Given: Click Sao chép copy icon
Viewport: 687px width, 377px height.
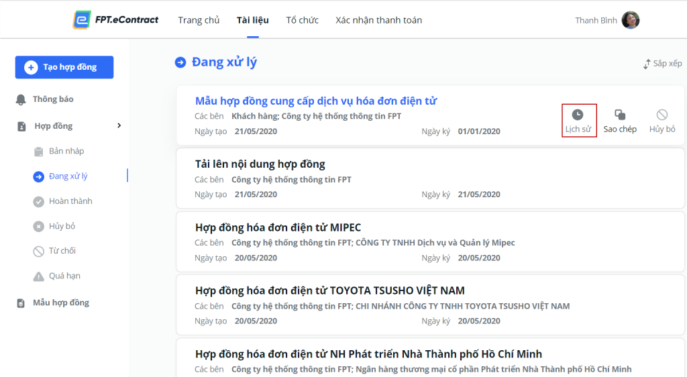Looking at the screenshot, I should [620, 115].
